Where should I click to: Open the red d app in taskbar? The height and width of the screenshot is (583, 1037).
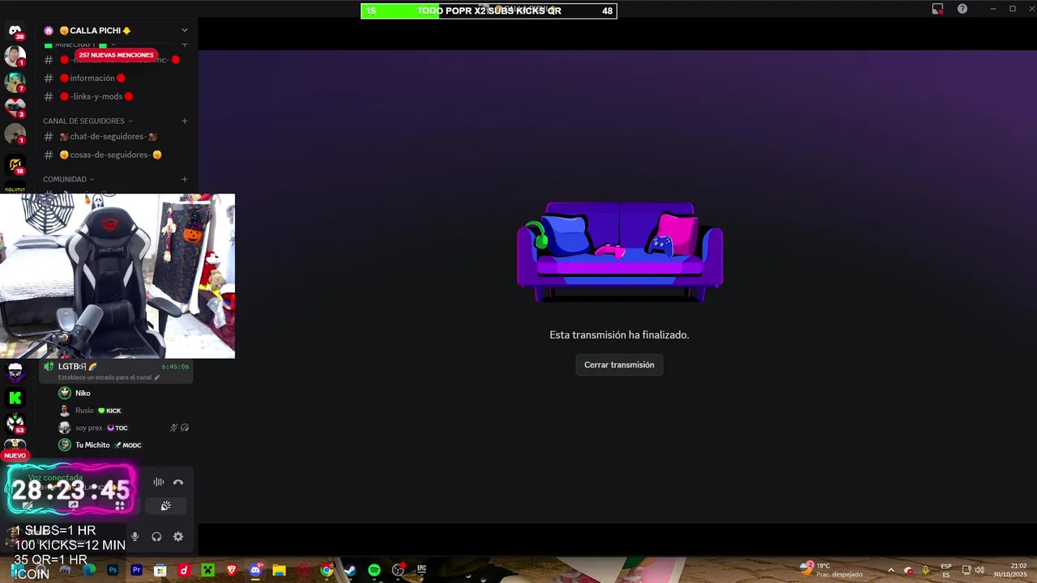(184, 570)
